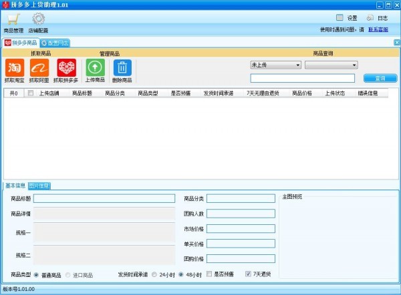
Task: Open 设置 from the top right
Action: 347,18
